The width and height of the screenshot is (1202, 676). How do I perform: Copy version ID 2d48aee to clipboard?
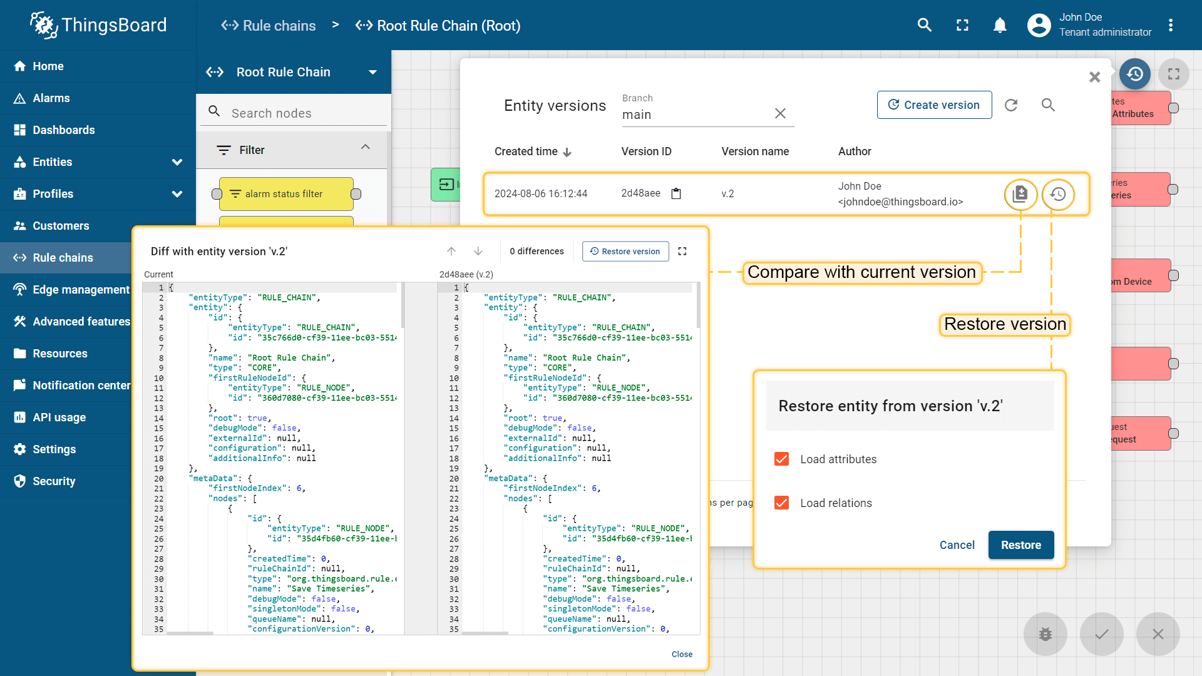coord(676,193)
